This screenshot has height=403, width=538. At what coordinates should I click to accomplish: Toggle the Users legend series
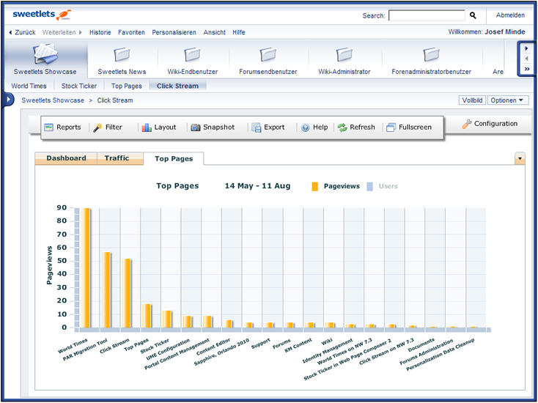click(382, 186)
